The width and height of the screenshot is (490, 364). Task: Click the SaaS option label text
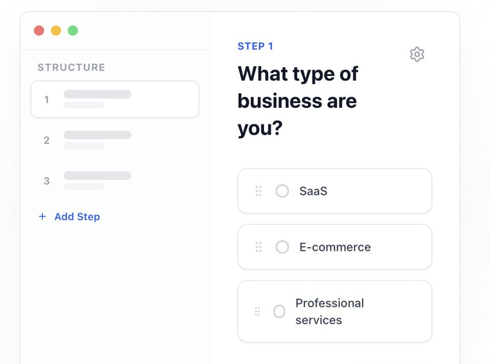[x=313, y=191]
